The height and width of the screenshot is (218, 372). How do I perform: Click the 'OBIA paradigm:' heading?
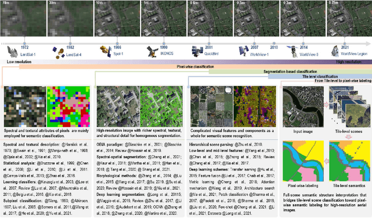(109, 144)
